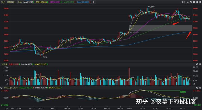This screenshot has width=202, height=110.
Task: Click the lock icon in top toolbar
Action: (188, 2)
